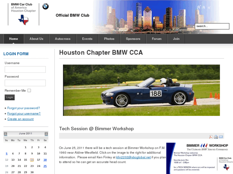Enable the Remember Me checkbox
This screenshot has width=233, height=174.
click(29, 90)
